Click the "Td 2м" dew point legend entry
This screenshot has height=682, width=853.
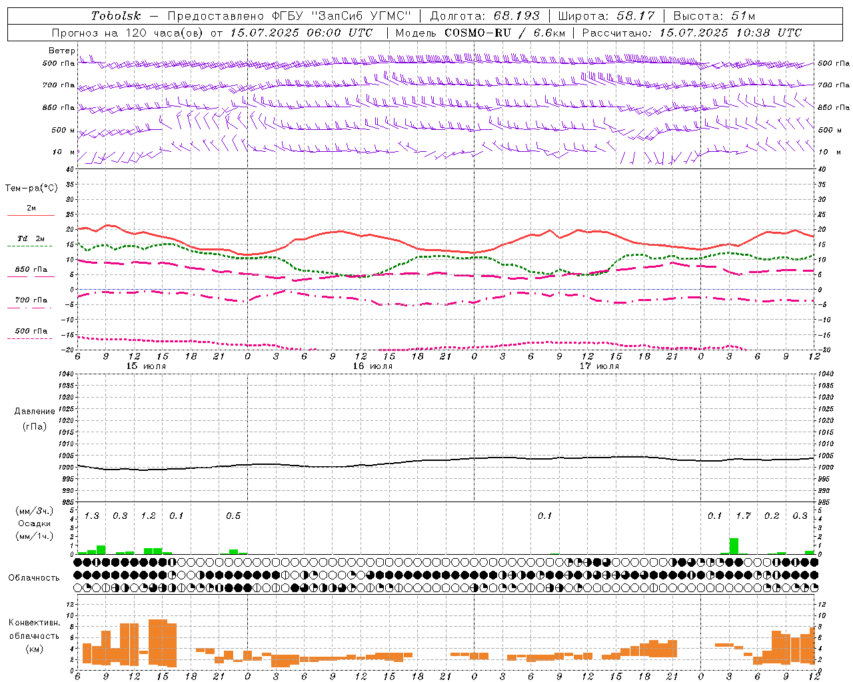31,238
